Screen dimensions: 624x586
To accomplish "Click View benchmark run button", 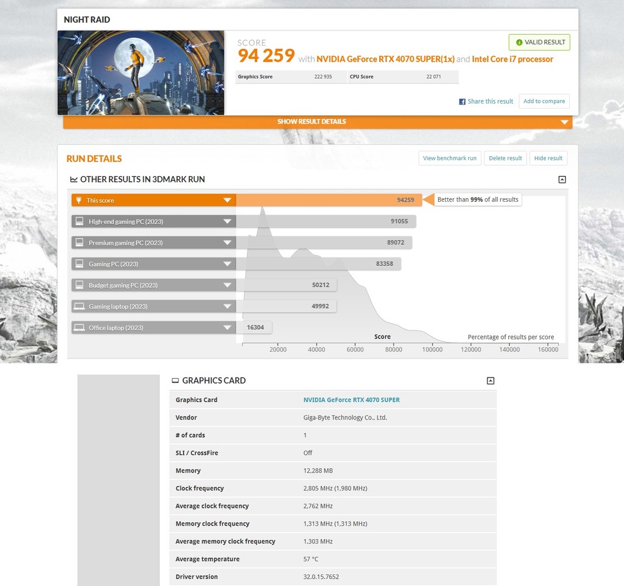I will tap(450, 158).
